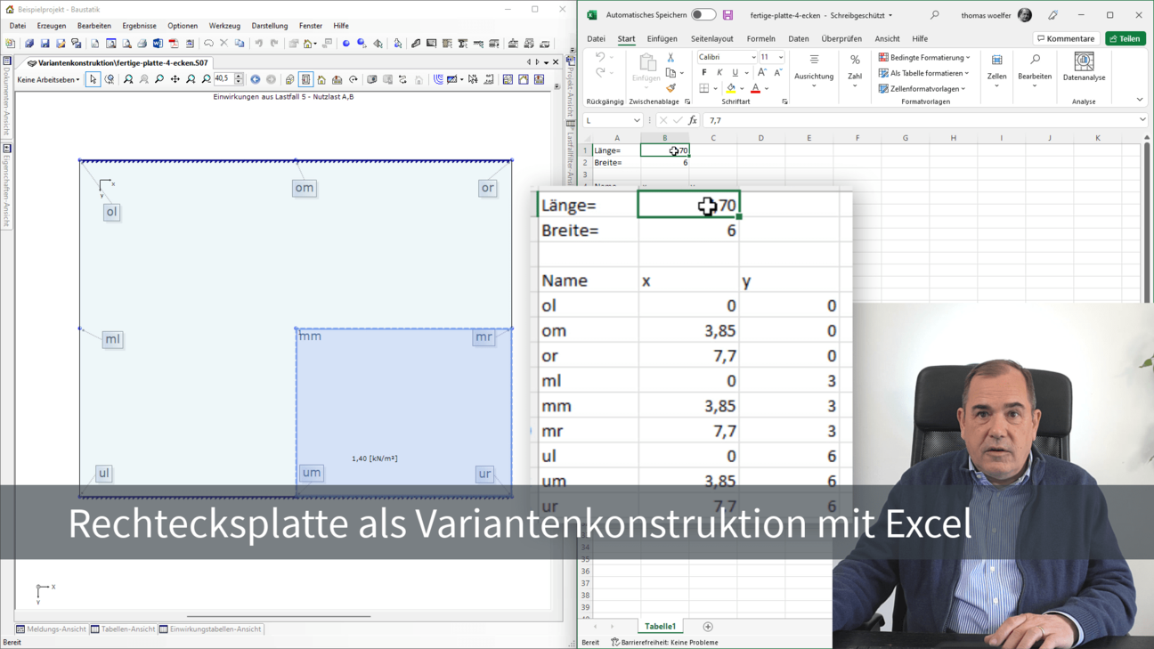Toggle the Automatisches Speichern switch
Screen dimensions: 1154x649
coord(703,15)
